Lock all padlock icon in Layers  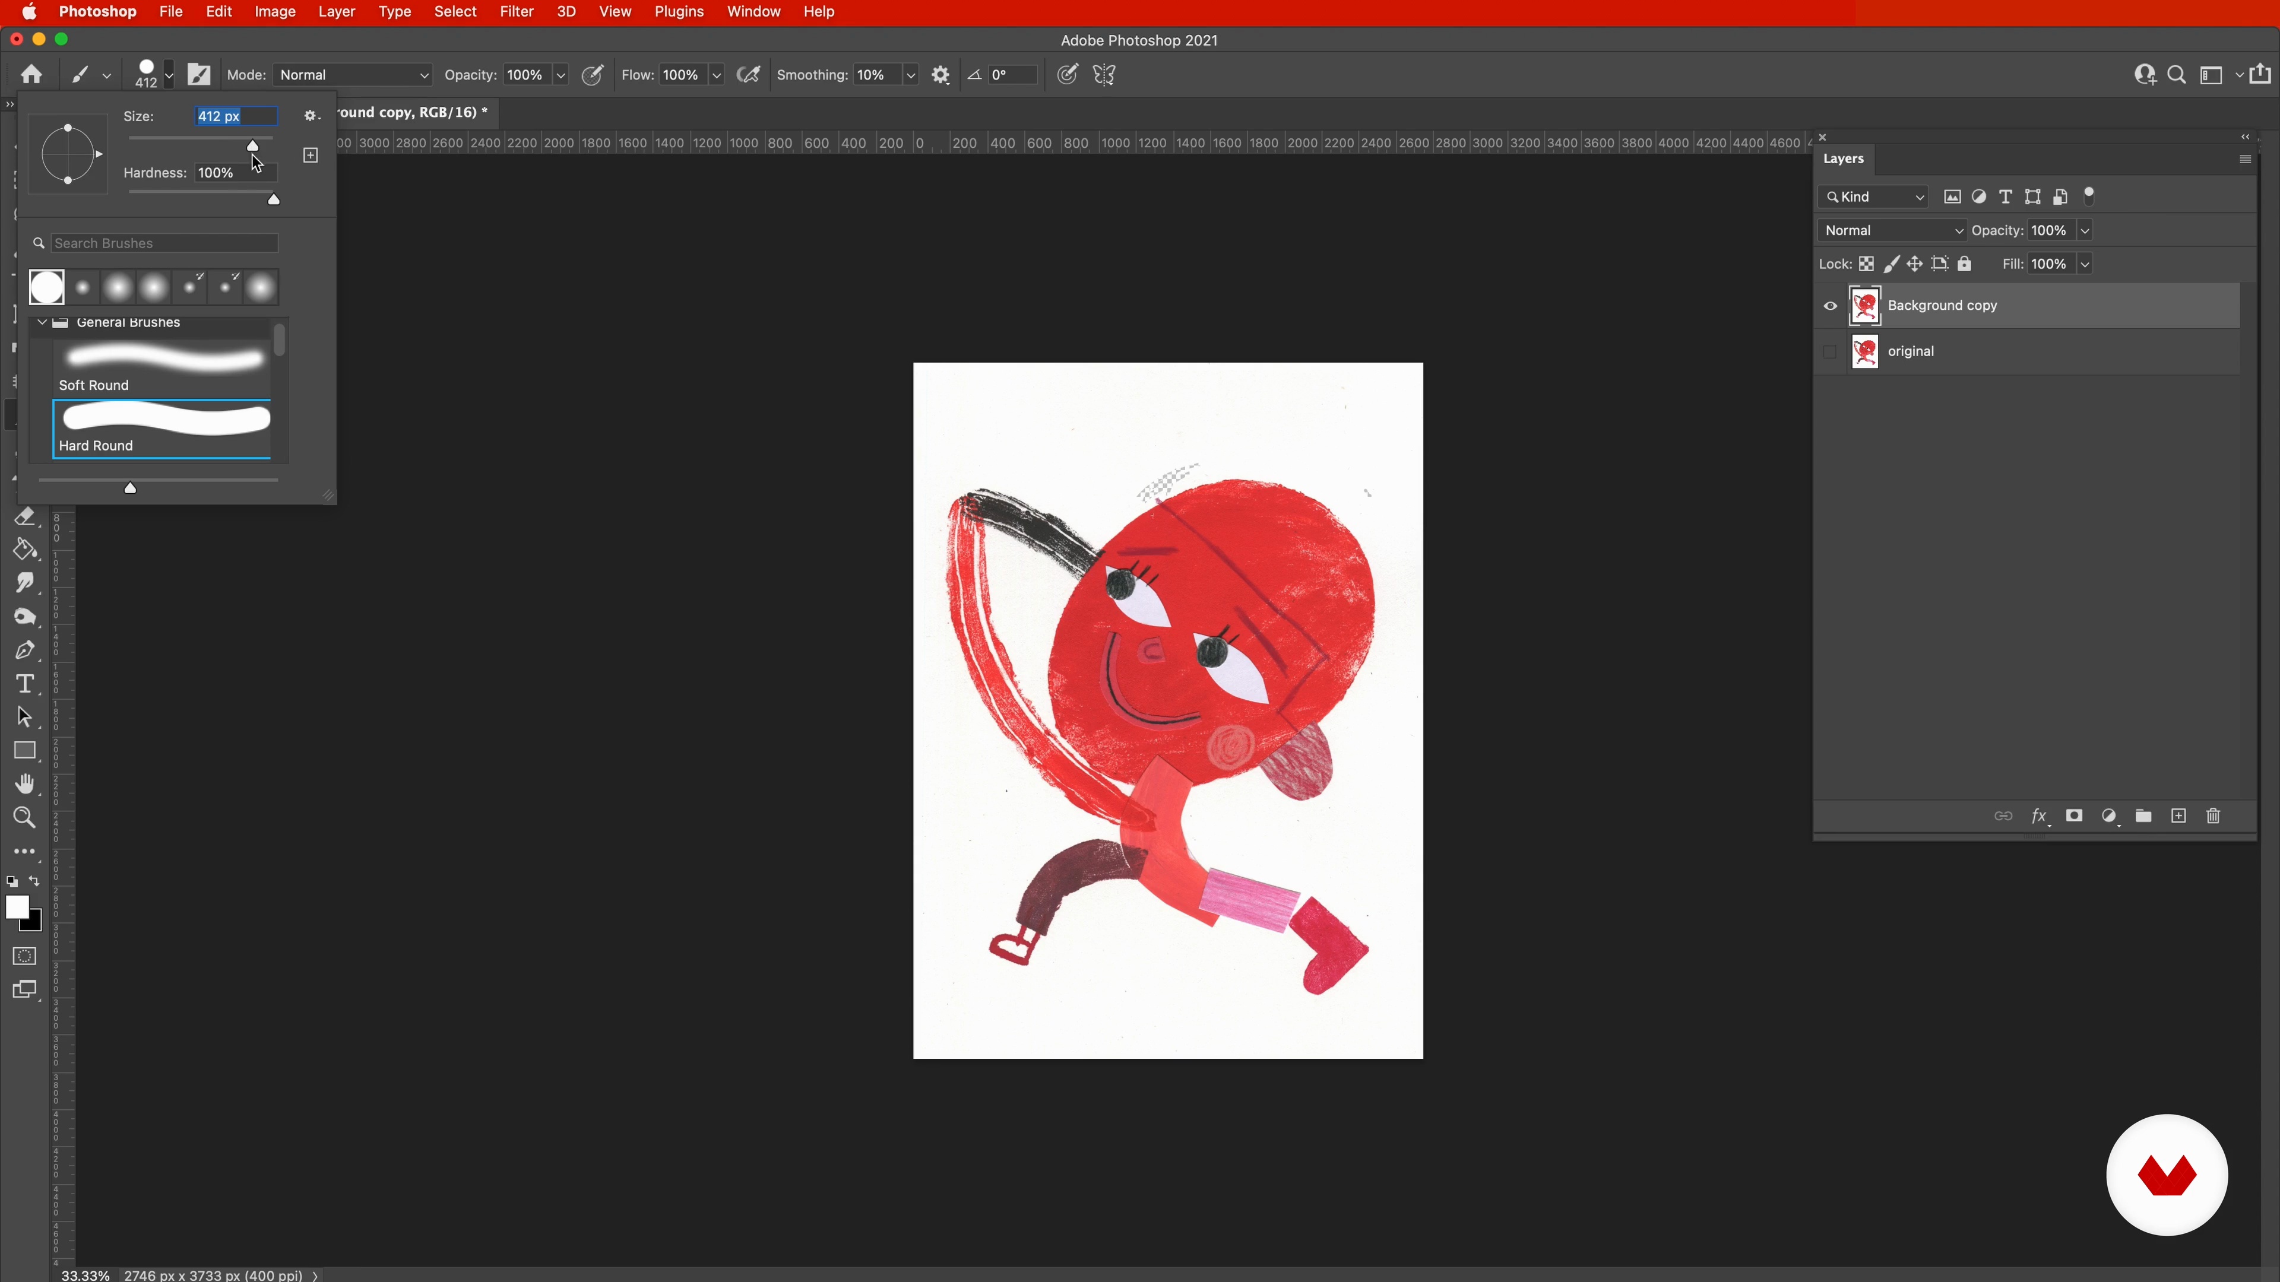(x=1965, y=264)
